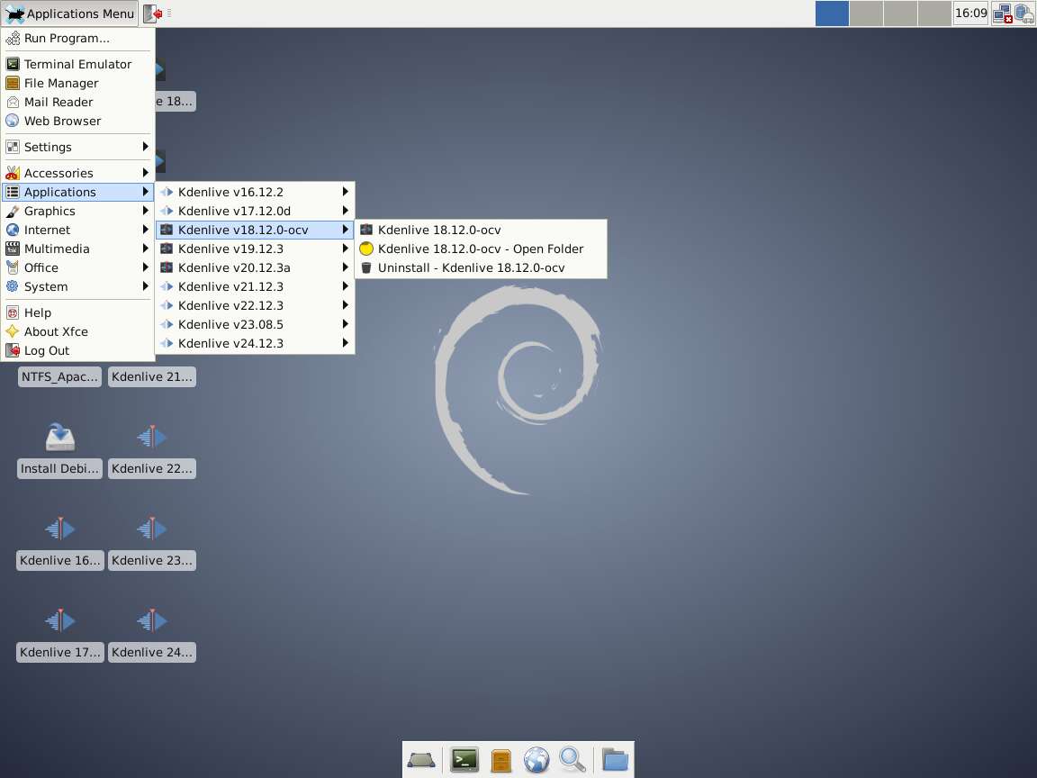Click the trash icon beside Uninstall Kdenlive

(366, 268)
